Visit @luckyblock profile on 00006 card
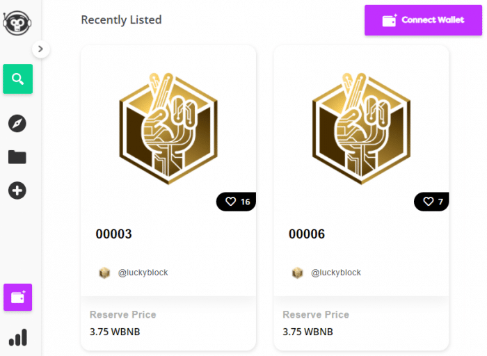487x356 pixels. tap(336, 273)
